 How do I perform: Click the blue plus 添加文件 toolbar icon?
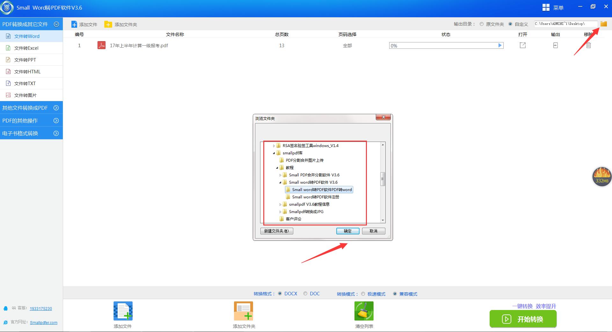(x=74, y=25)
